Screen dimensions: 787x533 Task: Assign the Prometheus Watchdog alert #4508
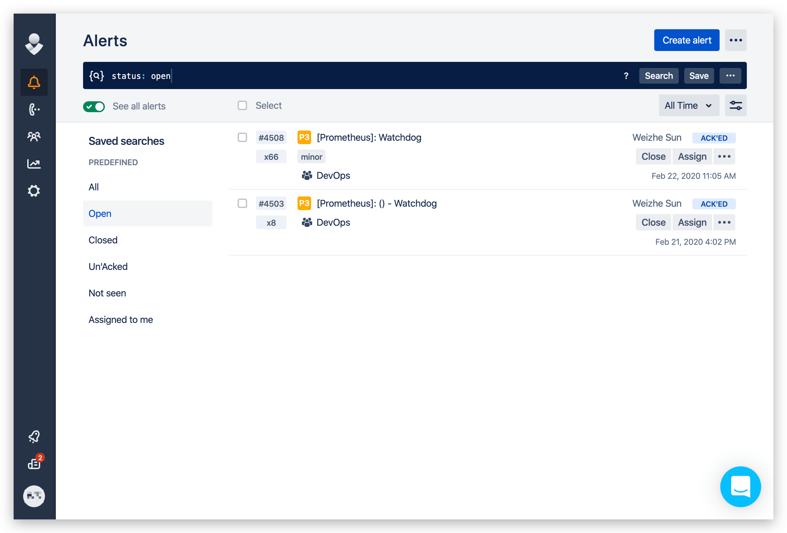pos(692,156)
